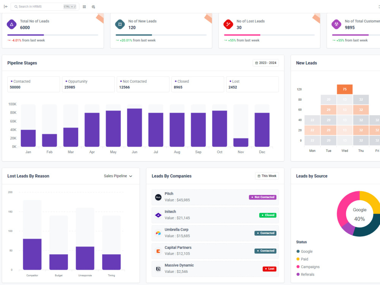This screenshot has width=380, height=285.
Task: Click the Not Contacted badge for Pitch
Action: [x=263, y=197]
